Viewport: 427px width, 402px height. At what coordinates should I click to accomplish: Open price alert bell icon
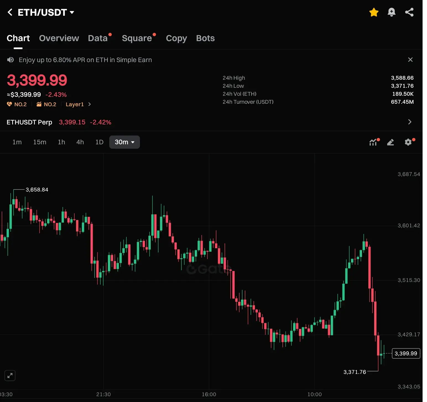[391, 12]
